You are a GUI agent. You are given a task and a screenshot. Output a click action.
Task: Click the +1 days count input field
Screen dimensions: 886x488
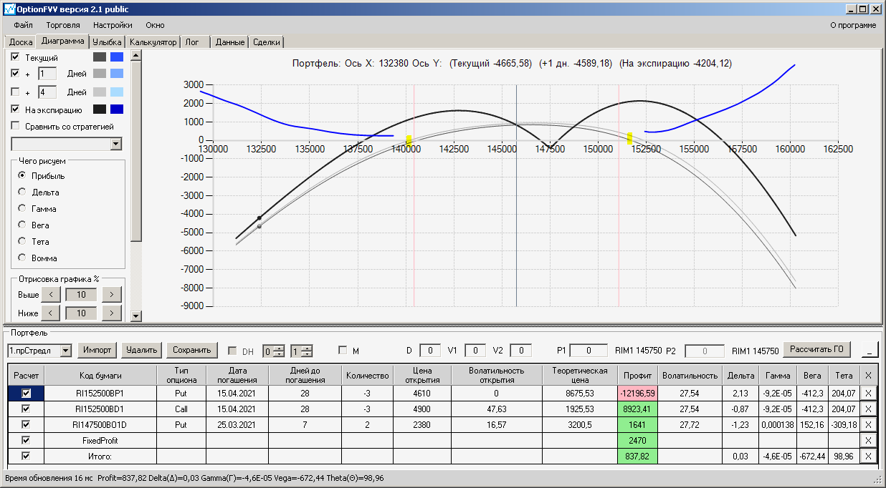point(47,73)
